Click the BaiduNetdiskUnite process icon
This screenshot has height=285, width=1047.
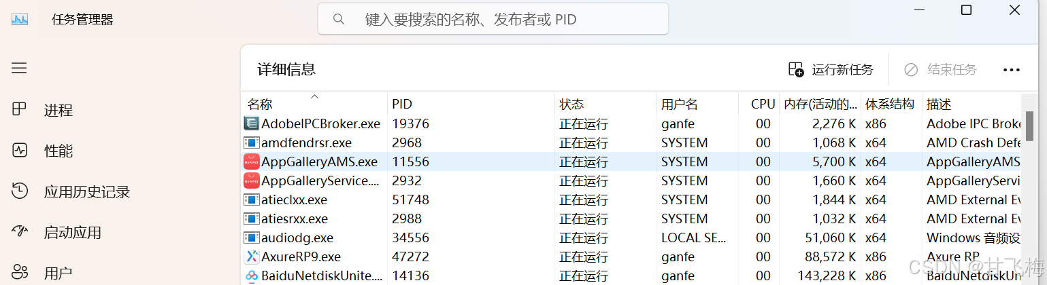click(252, 275)
